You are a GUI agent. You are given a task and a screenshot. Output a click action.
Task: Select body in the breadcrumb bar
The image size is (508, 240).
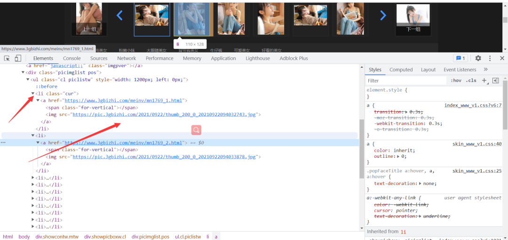24,237
